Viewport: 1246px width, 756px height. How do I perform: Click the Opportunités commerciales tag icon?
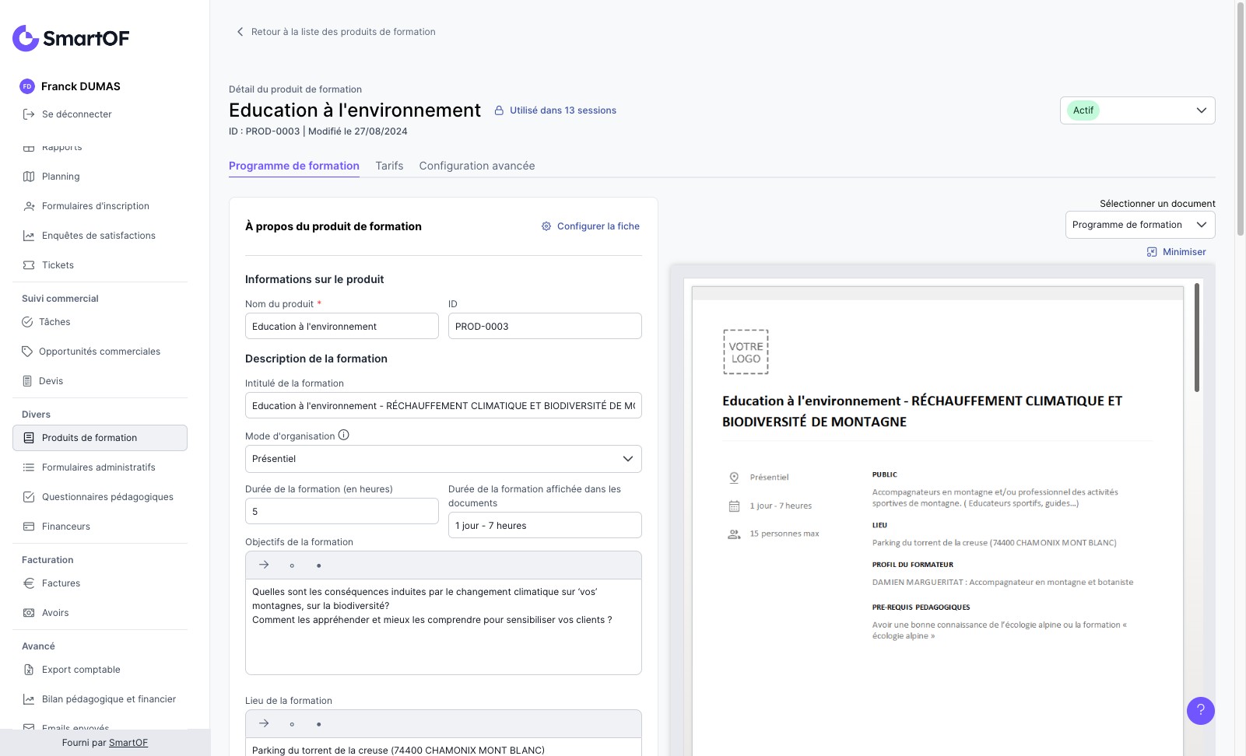(x=27, y=352)
